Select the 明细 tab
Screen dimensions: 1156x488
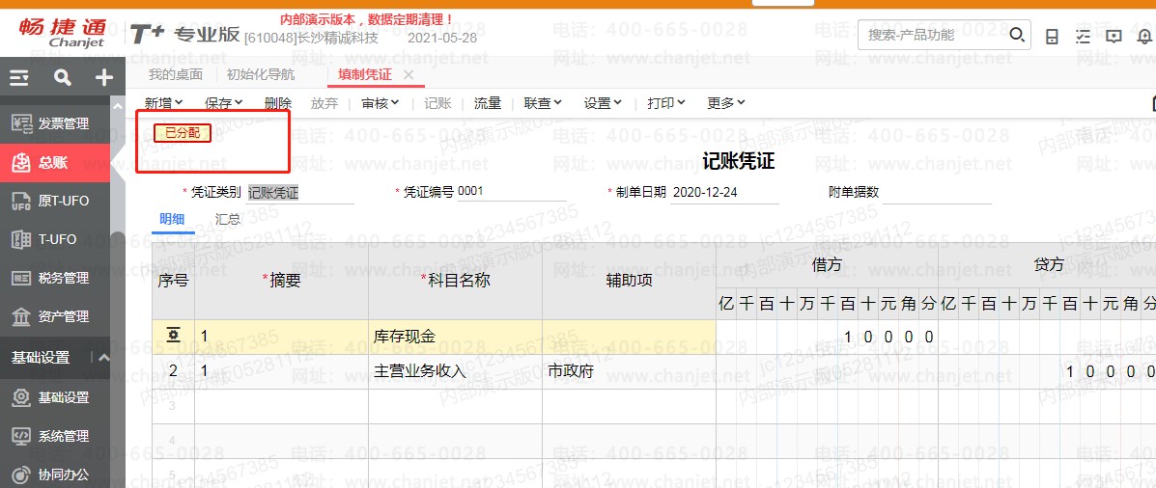[x=173, y=219]
